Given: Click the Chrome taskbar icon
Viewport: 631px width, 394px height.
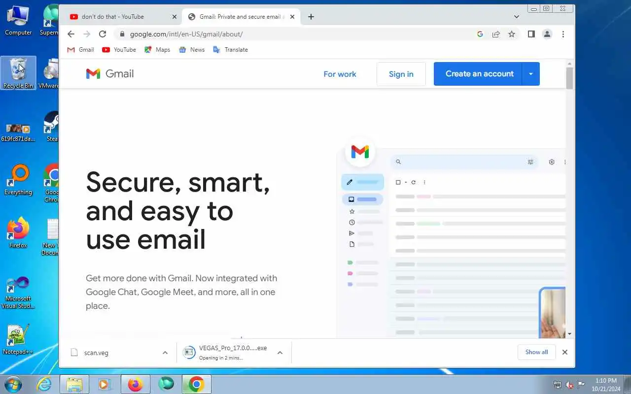Looking at the screenshot, I should pyautogui.click(x=196, y=384).
